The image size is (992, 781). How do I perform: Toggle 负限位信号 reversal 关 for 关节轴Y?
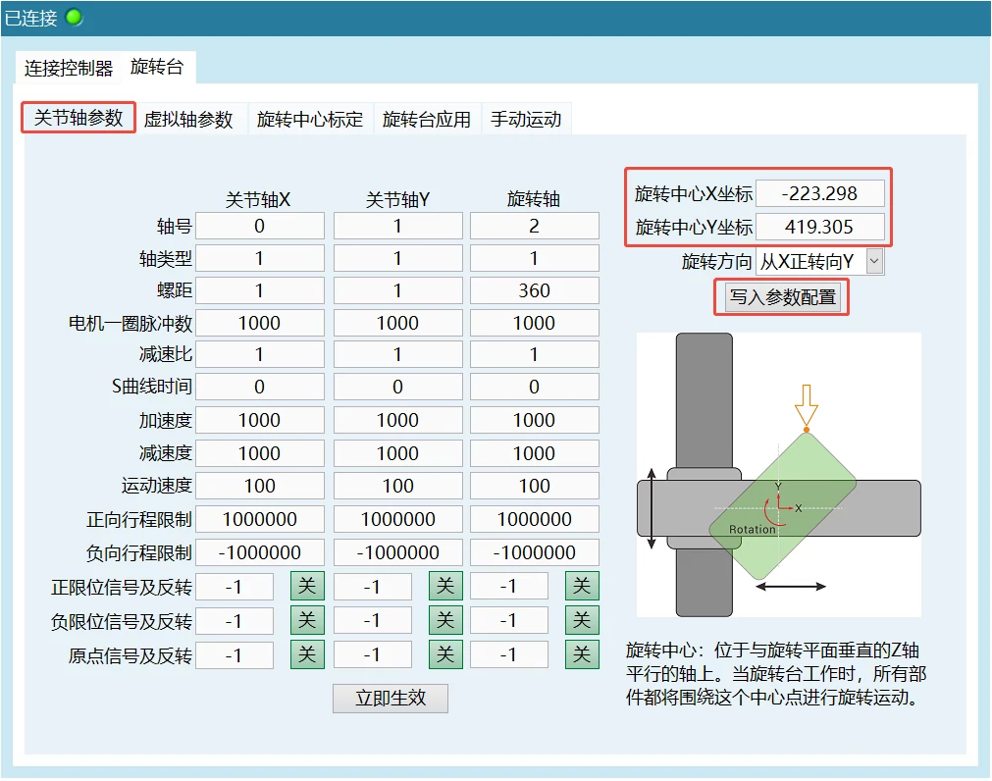click(x=445, y=620)
